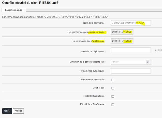Tick the 'Arrêt requis' checkbox

point(113,88)
